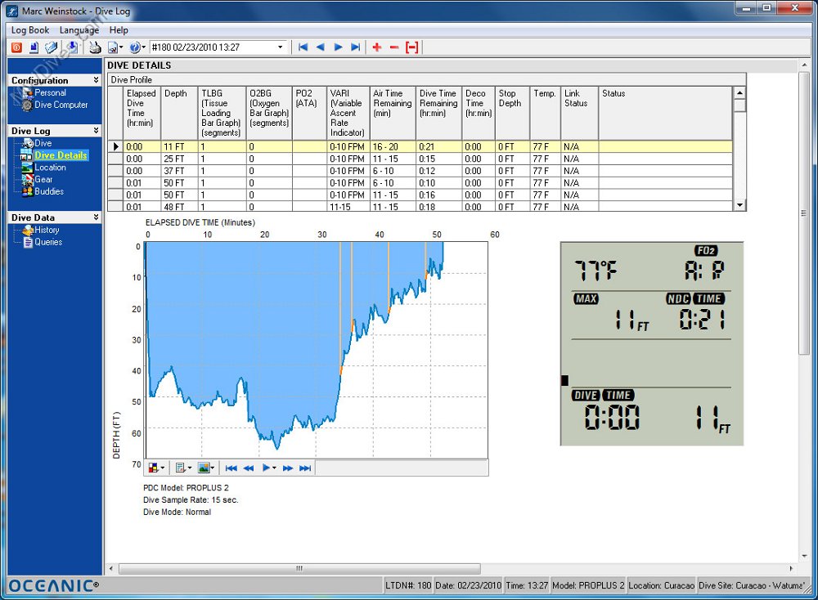Select the row with depth 37 FT
The width and height of the screenshot is (818, 600).
tap(420, 171)
